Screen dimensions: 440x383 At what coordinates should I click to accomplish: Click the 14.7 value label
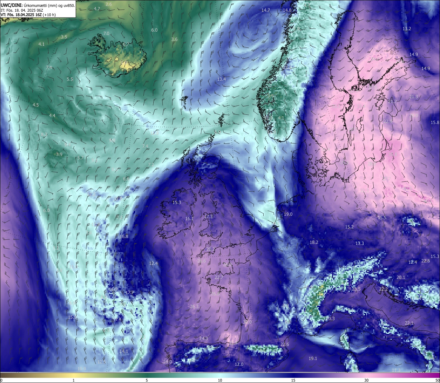click(x=266, y=10)
